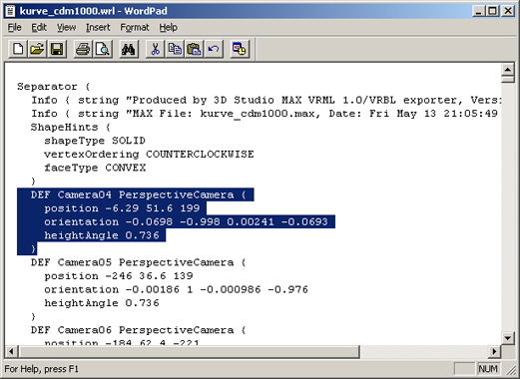Click 'For Help, press F1' status text
The image size is (520, 379).
pyautogui.click(x=42, y=369)
